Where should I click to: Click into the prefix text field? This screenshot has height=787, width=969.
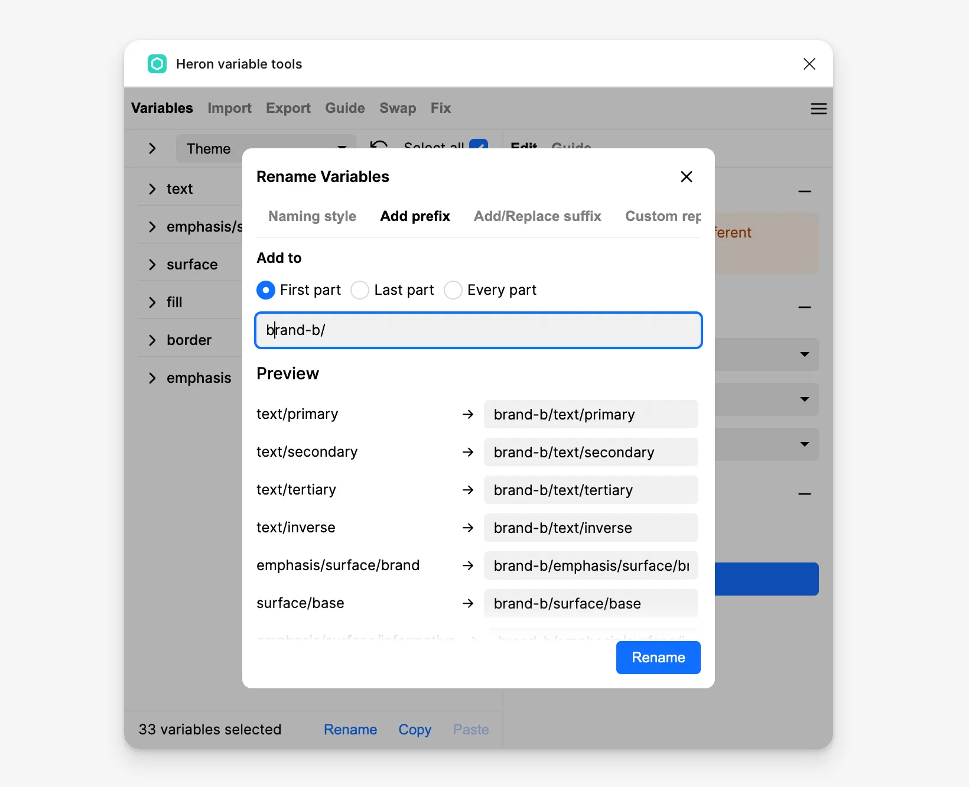click(479, 330)
